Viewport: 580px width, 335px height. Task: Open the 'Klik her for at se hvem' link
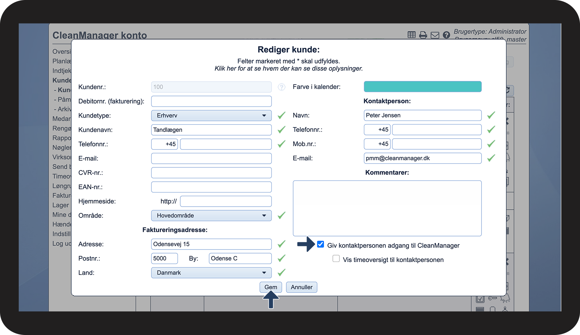coord(289,68)
